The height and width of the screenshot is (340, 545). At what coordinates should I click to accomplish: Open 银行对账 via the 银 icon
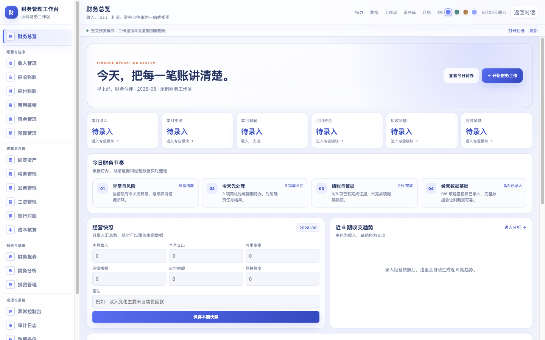point(10,216)
